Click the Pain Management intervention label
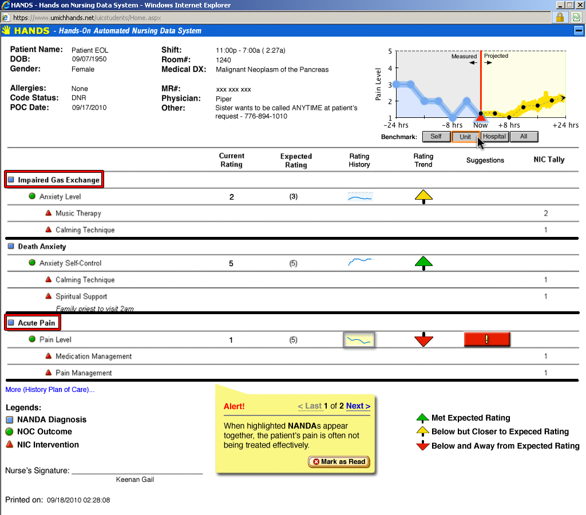The height and width of the screenshot is (515, 586). pyautogui.click(x=84, y=373)
